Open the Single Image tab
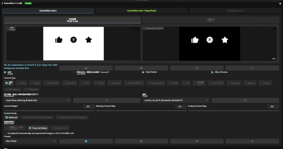This screenshot has height=149, width=283. 72,20
